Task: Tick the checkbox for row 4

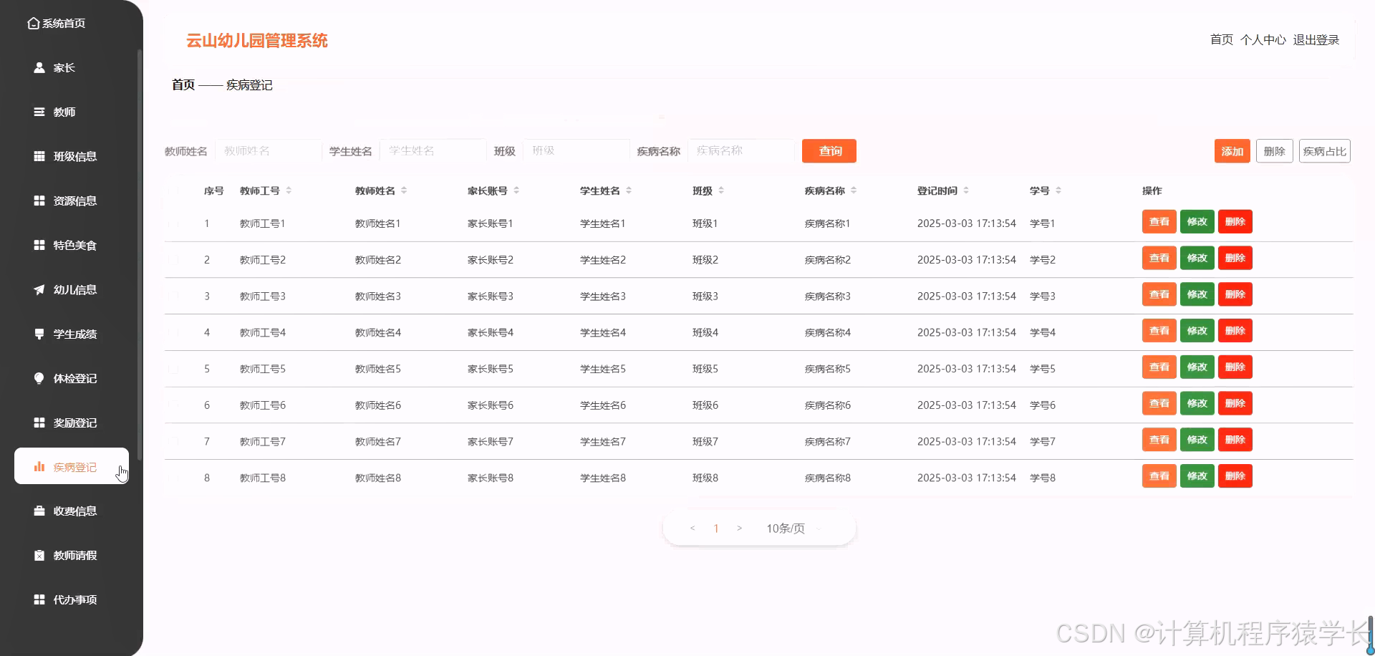Action: 173,332
